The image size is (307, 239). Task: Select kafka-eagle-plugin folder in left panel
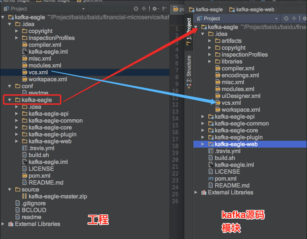tap(49, 135)
